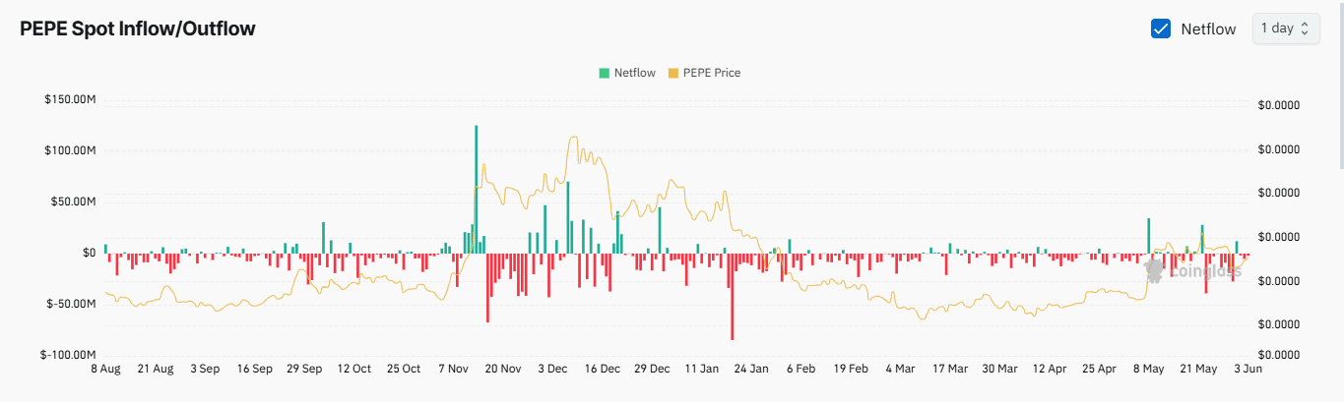This screenshot has width=1344, height=402.
Task: Click the $100.00M axis label
Action: coord(68,150)
